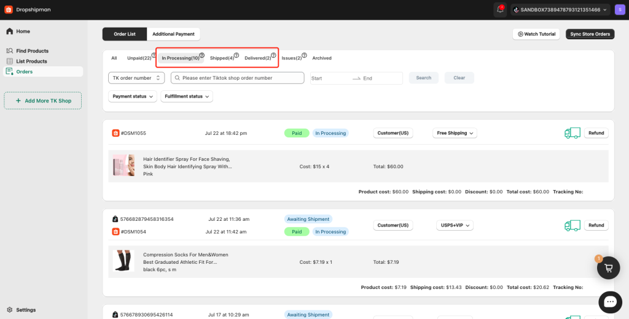629x319 pixels.
Task: Click the Find Products sidebar icon
Action: [x=10, y=51]
